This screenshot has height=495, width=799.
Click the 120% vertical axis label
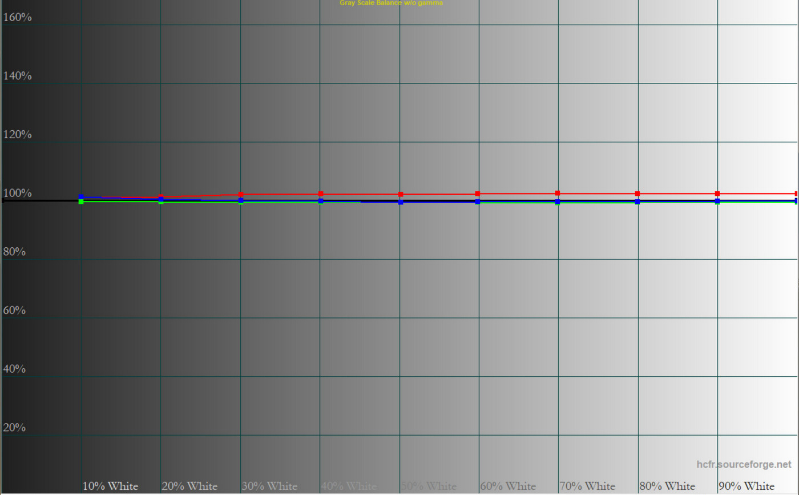[x=17, y=135]
